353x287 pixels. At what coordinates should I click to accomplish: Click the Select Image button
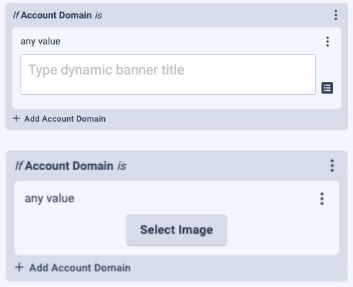[x=177, y=230]
